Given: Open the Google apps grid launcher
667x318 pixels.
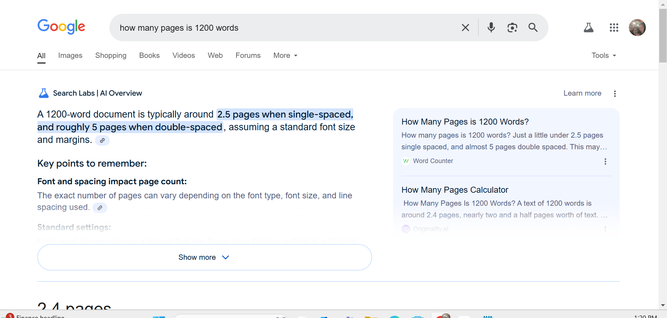Looking at the screenshot, I should [x=614, y=28].
